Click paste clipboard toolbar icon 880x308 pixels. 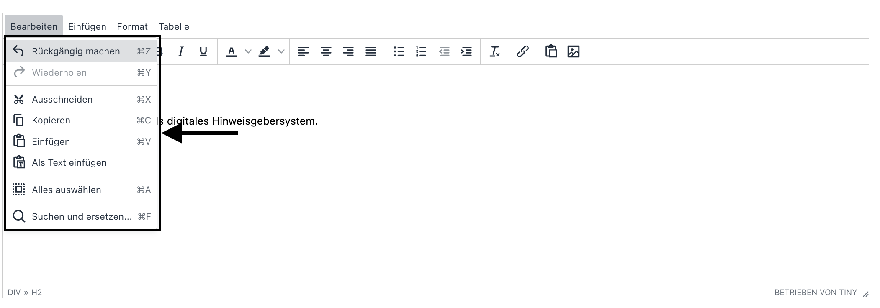point(551,51)
